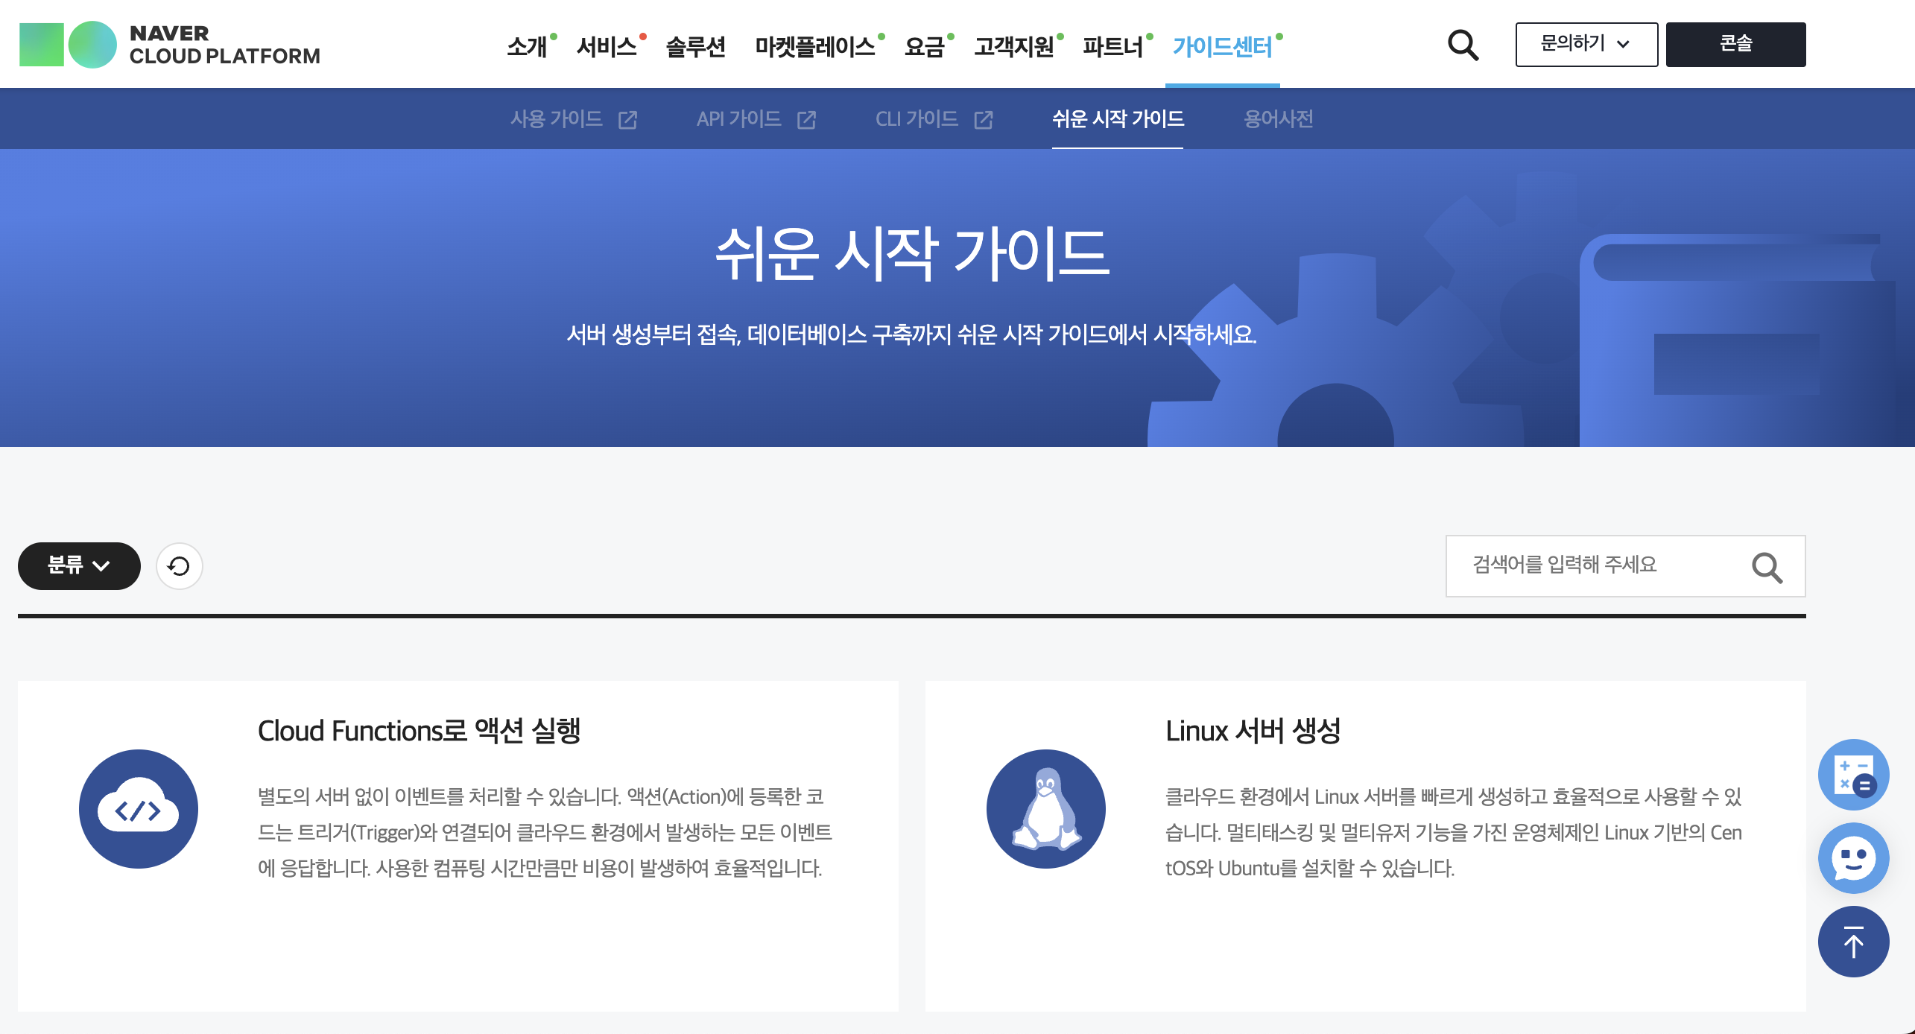The image size is (1915, 1034).
Task: Click the Naver Cloud Platform logo
Action: pyautogui.click(x=170, y=45)
